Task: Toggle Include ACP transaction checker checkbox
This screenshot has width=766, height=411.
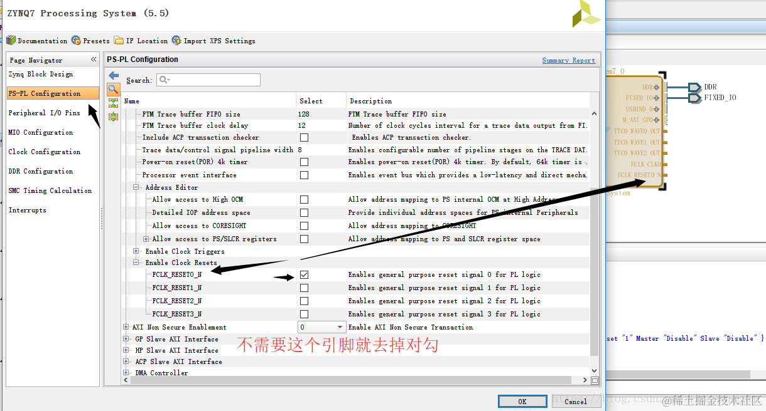Action: pyautogui.click(x=304, y=138)
